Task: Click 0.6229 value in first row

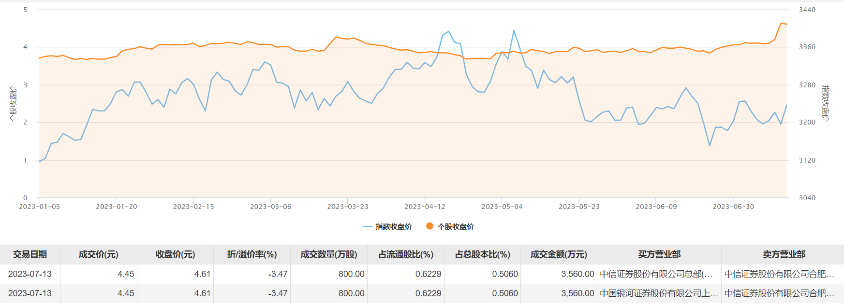Action: point(428,274)
